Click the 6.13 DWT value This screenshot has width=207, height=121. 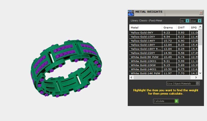(x=181, y=37)
